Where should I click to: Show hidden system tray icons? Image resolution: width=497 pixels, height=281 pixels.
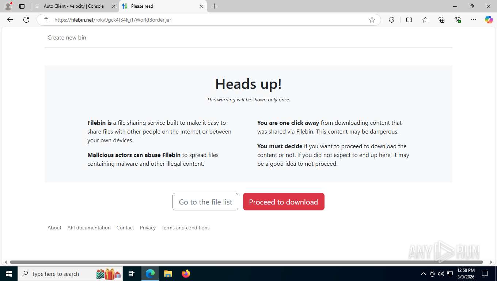[x=424, y=274]
